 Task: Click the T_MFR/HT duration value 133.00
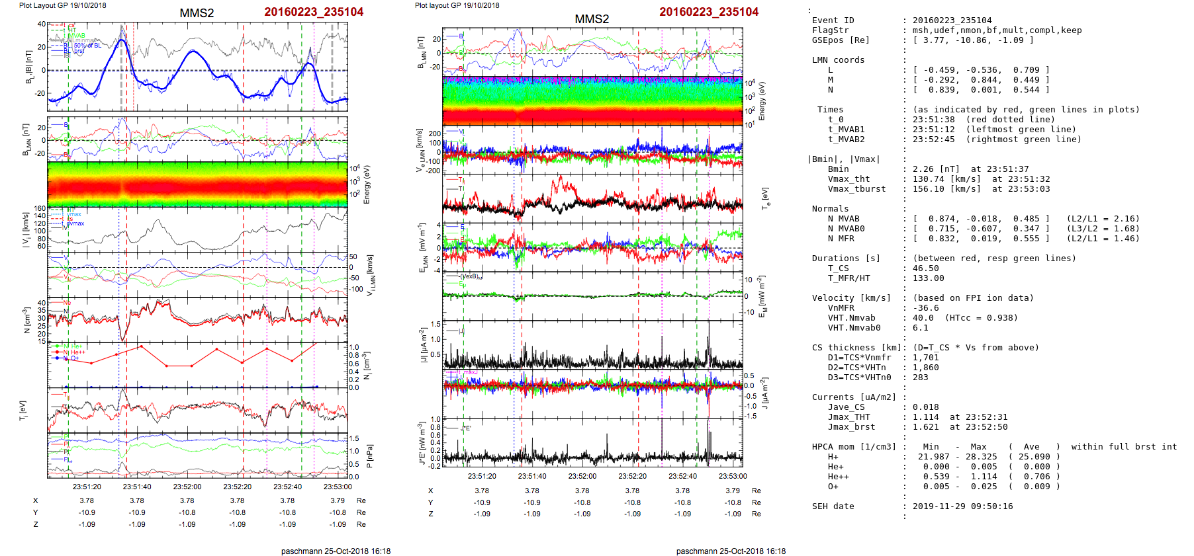(928, 278)
